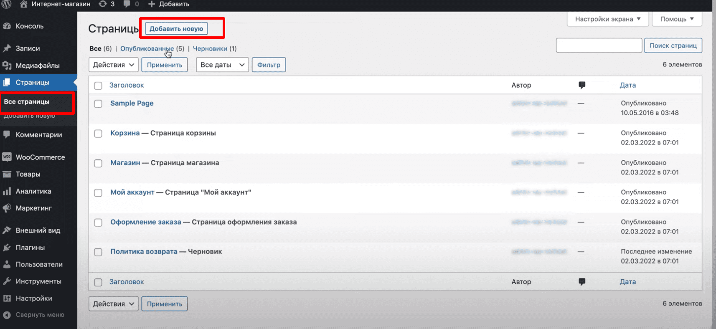Open the Аналитика bar chart icon
The image size is (716, 329).
pos(7,191)
